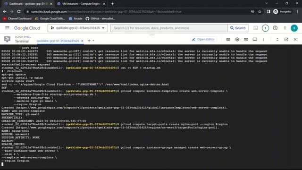This screenshot has width=302, height=170.
Task: Open Cloud Shell more options menu
Action: tap(264, 39)
